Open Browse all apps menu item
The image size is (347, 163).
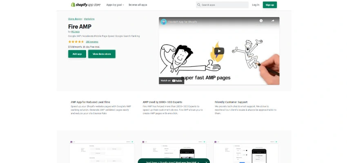[x=138, y=5]
